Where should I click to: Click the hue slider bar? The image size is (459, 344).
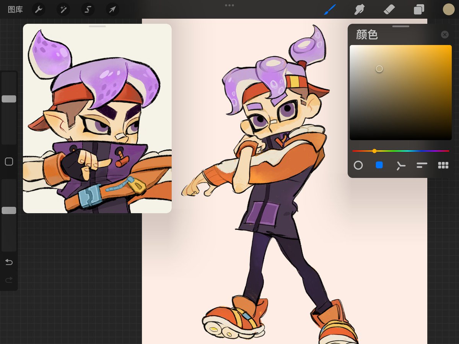coord(400,151)
